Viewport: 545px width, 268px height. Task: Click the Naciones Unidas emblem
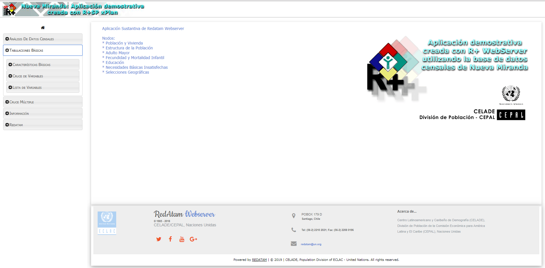(511, 95)
